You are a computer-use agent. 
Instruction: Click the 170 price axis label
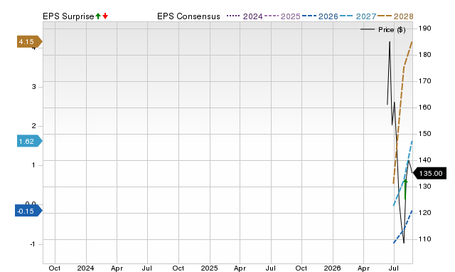(425, 81)
